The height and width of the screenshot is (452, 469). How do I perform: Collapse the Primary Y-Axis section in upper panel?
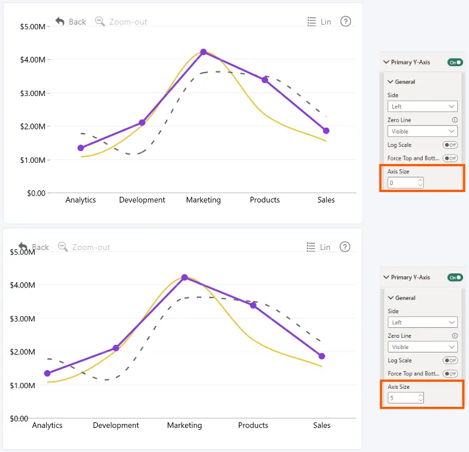[386, 62]
